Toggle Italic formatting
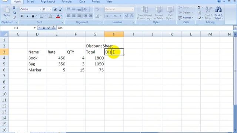237x133 pixels. (x=27, y=16)
